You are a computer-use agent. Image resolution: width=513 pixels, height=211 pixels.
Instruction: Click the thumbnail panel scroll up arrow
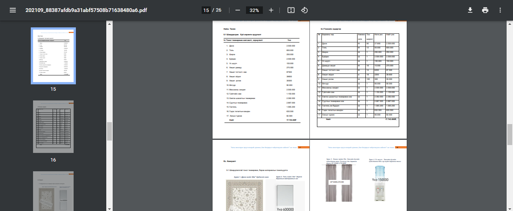coord(110,24)
